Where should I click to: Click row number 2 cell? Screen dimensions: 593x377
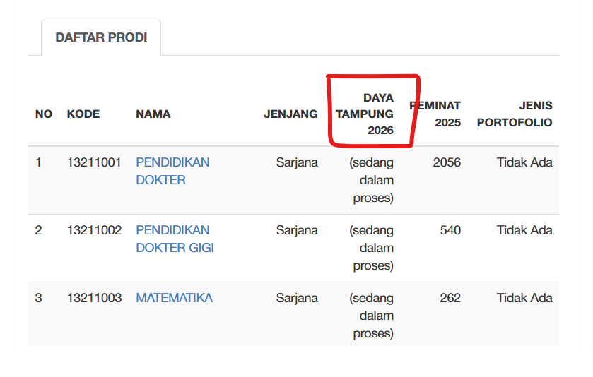click(x=38, y=230)
